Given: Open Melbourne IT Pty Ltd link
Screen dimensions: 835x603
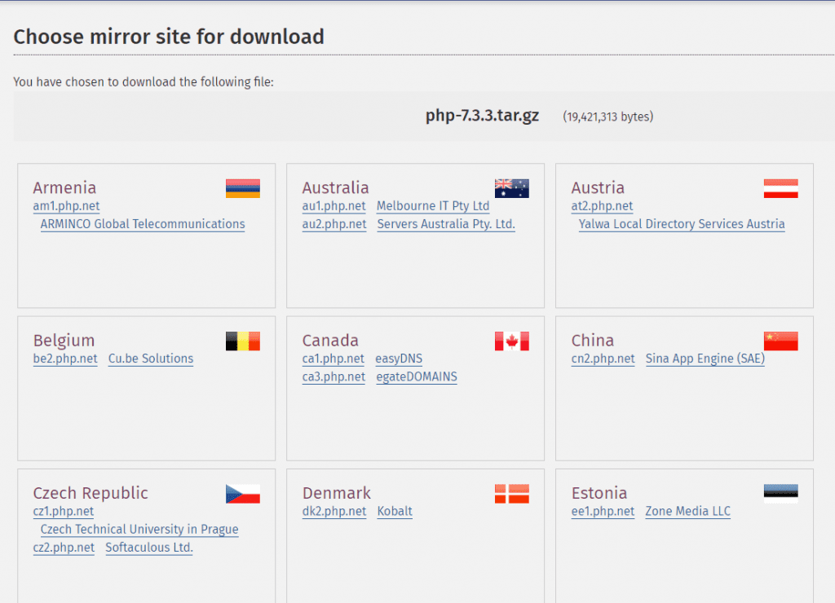Looking at the screenshot, I should (x=433, y=206).
